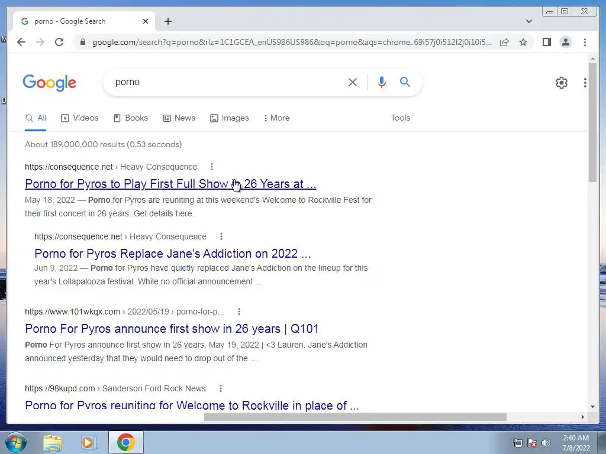Open Google quick settings gear
The width and height of the screenshot is (606, 454).
tap(561, 83)
